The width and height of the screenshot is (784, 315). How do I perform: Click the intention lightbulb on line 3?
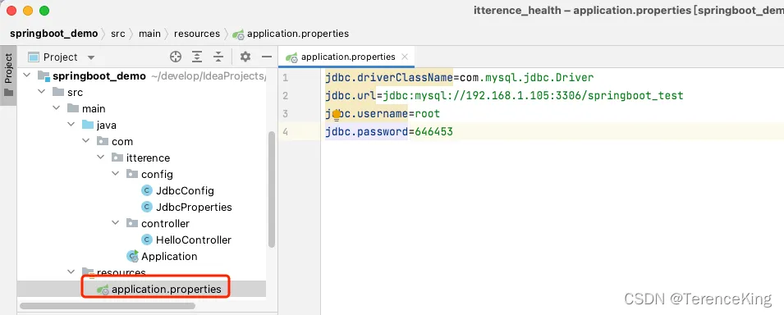pos(337,115)
